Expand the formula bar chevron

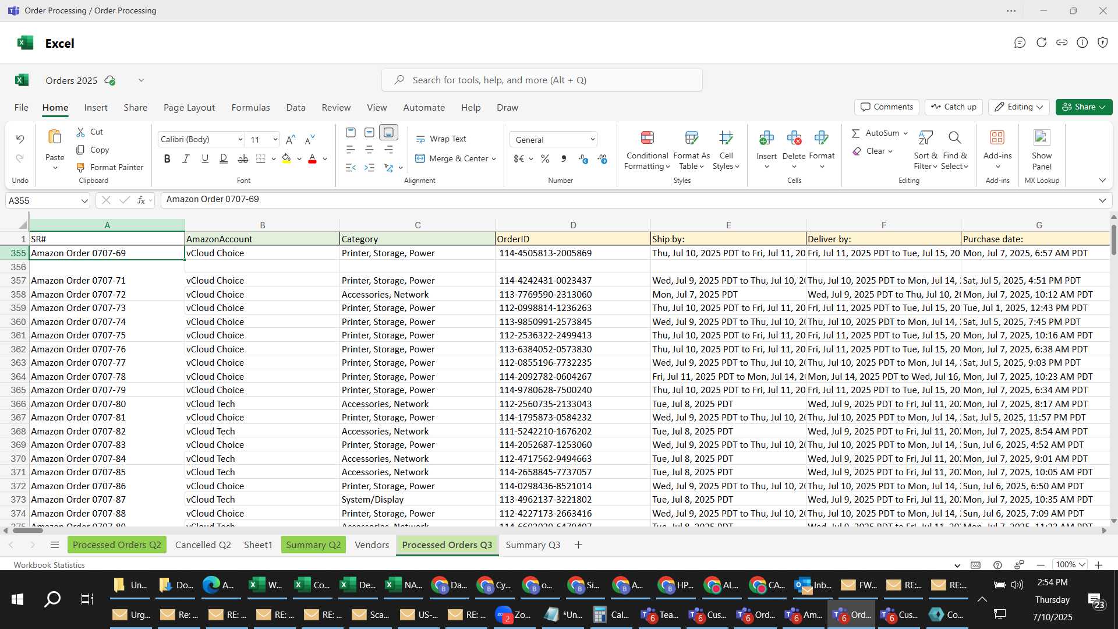(1102, 200)
